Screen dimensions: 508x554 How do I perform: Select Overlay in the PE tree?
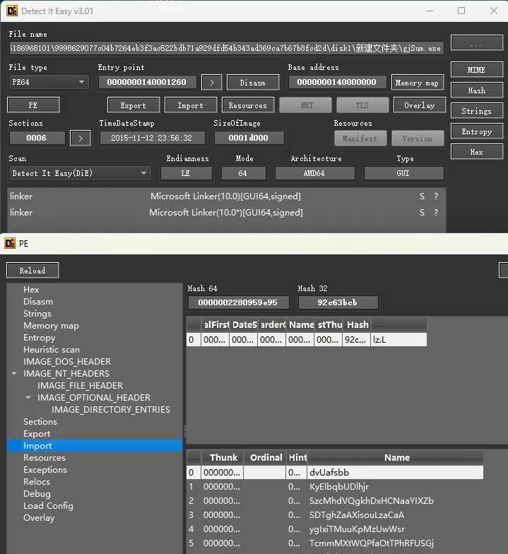[x=39, y=517]
